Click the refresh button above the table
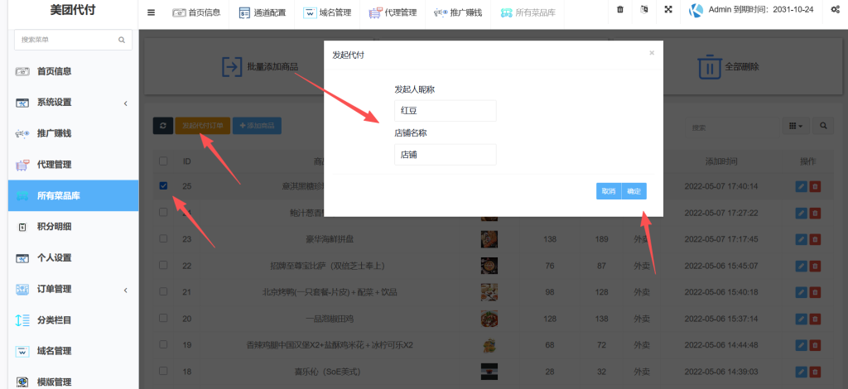Screen dimensions: 848x389 click(x=163, y=125)
